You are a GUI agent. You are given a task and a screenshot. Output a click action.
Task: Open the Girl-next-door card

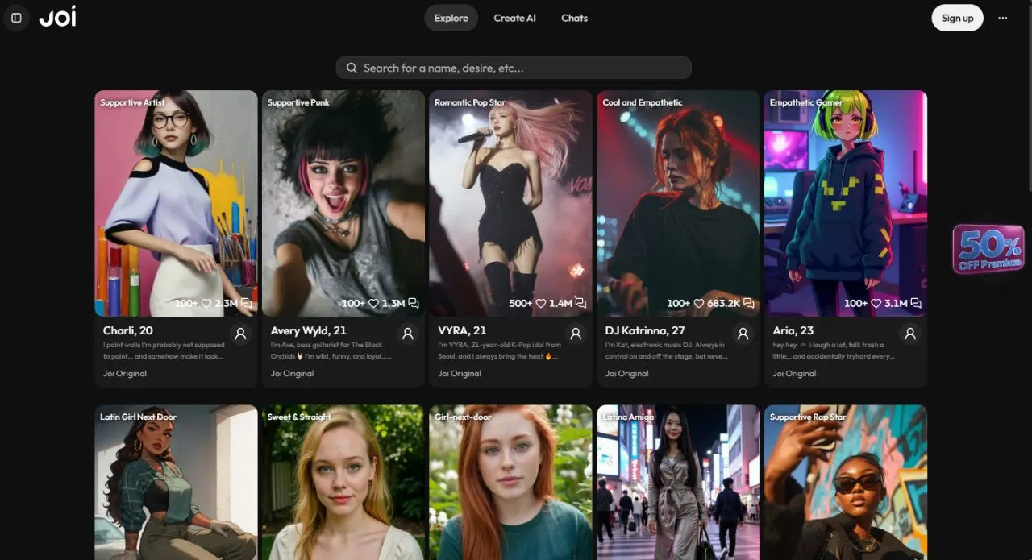[511, 482]
